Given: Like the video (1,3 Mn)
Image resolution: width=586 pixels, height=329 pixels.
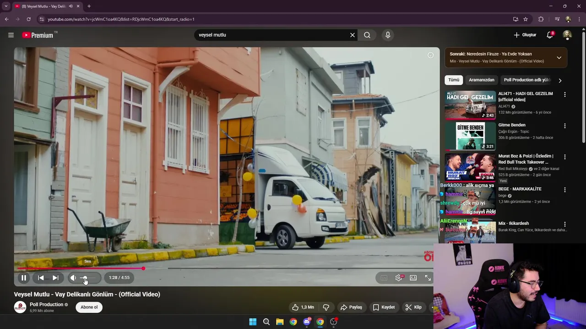Looking at the screenshot, I should point(304,307).
